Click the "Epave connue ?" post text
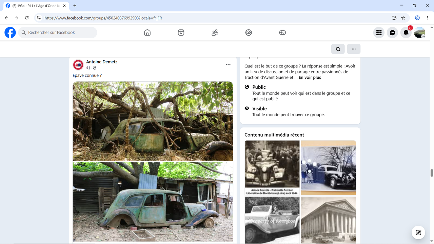The image size is (434, 244). pos(87,76)
